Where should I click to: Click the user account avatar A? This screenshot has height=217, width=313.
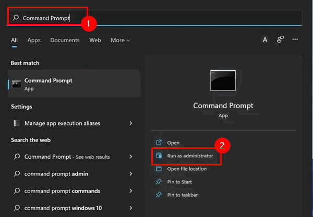tap(265, 40)
